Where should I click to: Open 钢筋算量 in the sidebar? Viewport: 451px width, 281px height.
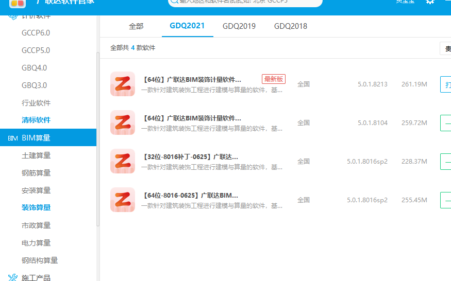tap(36, 173)
